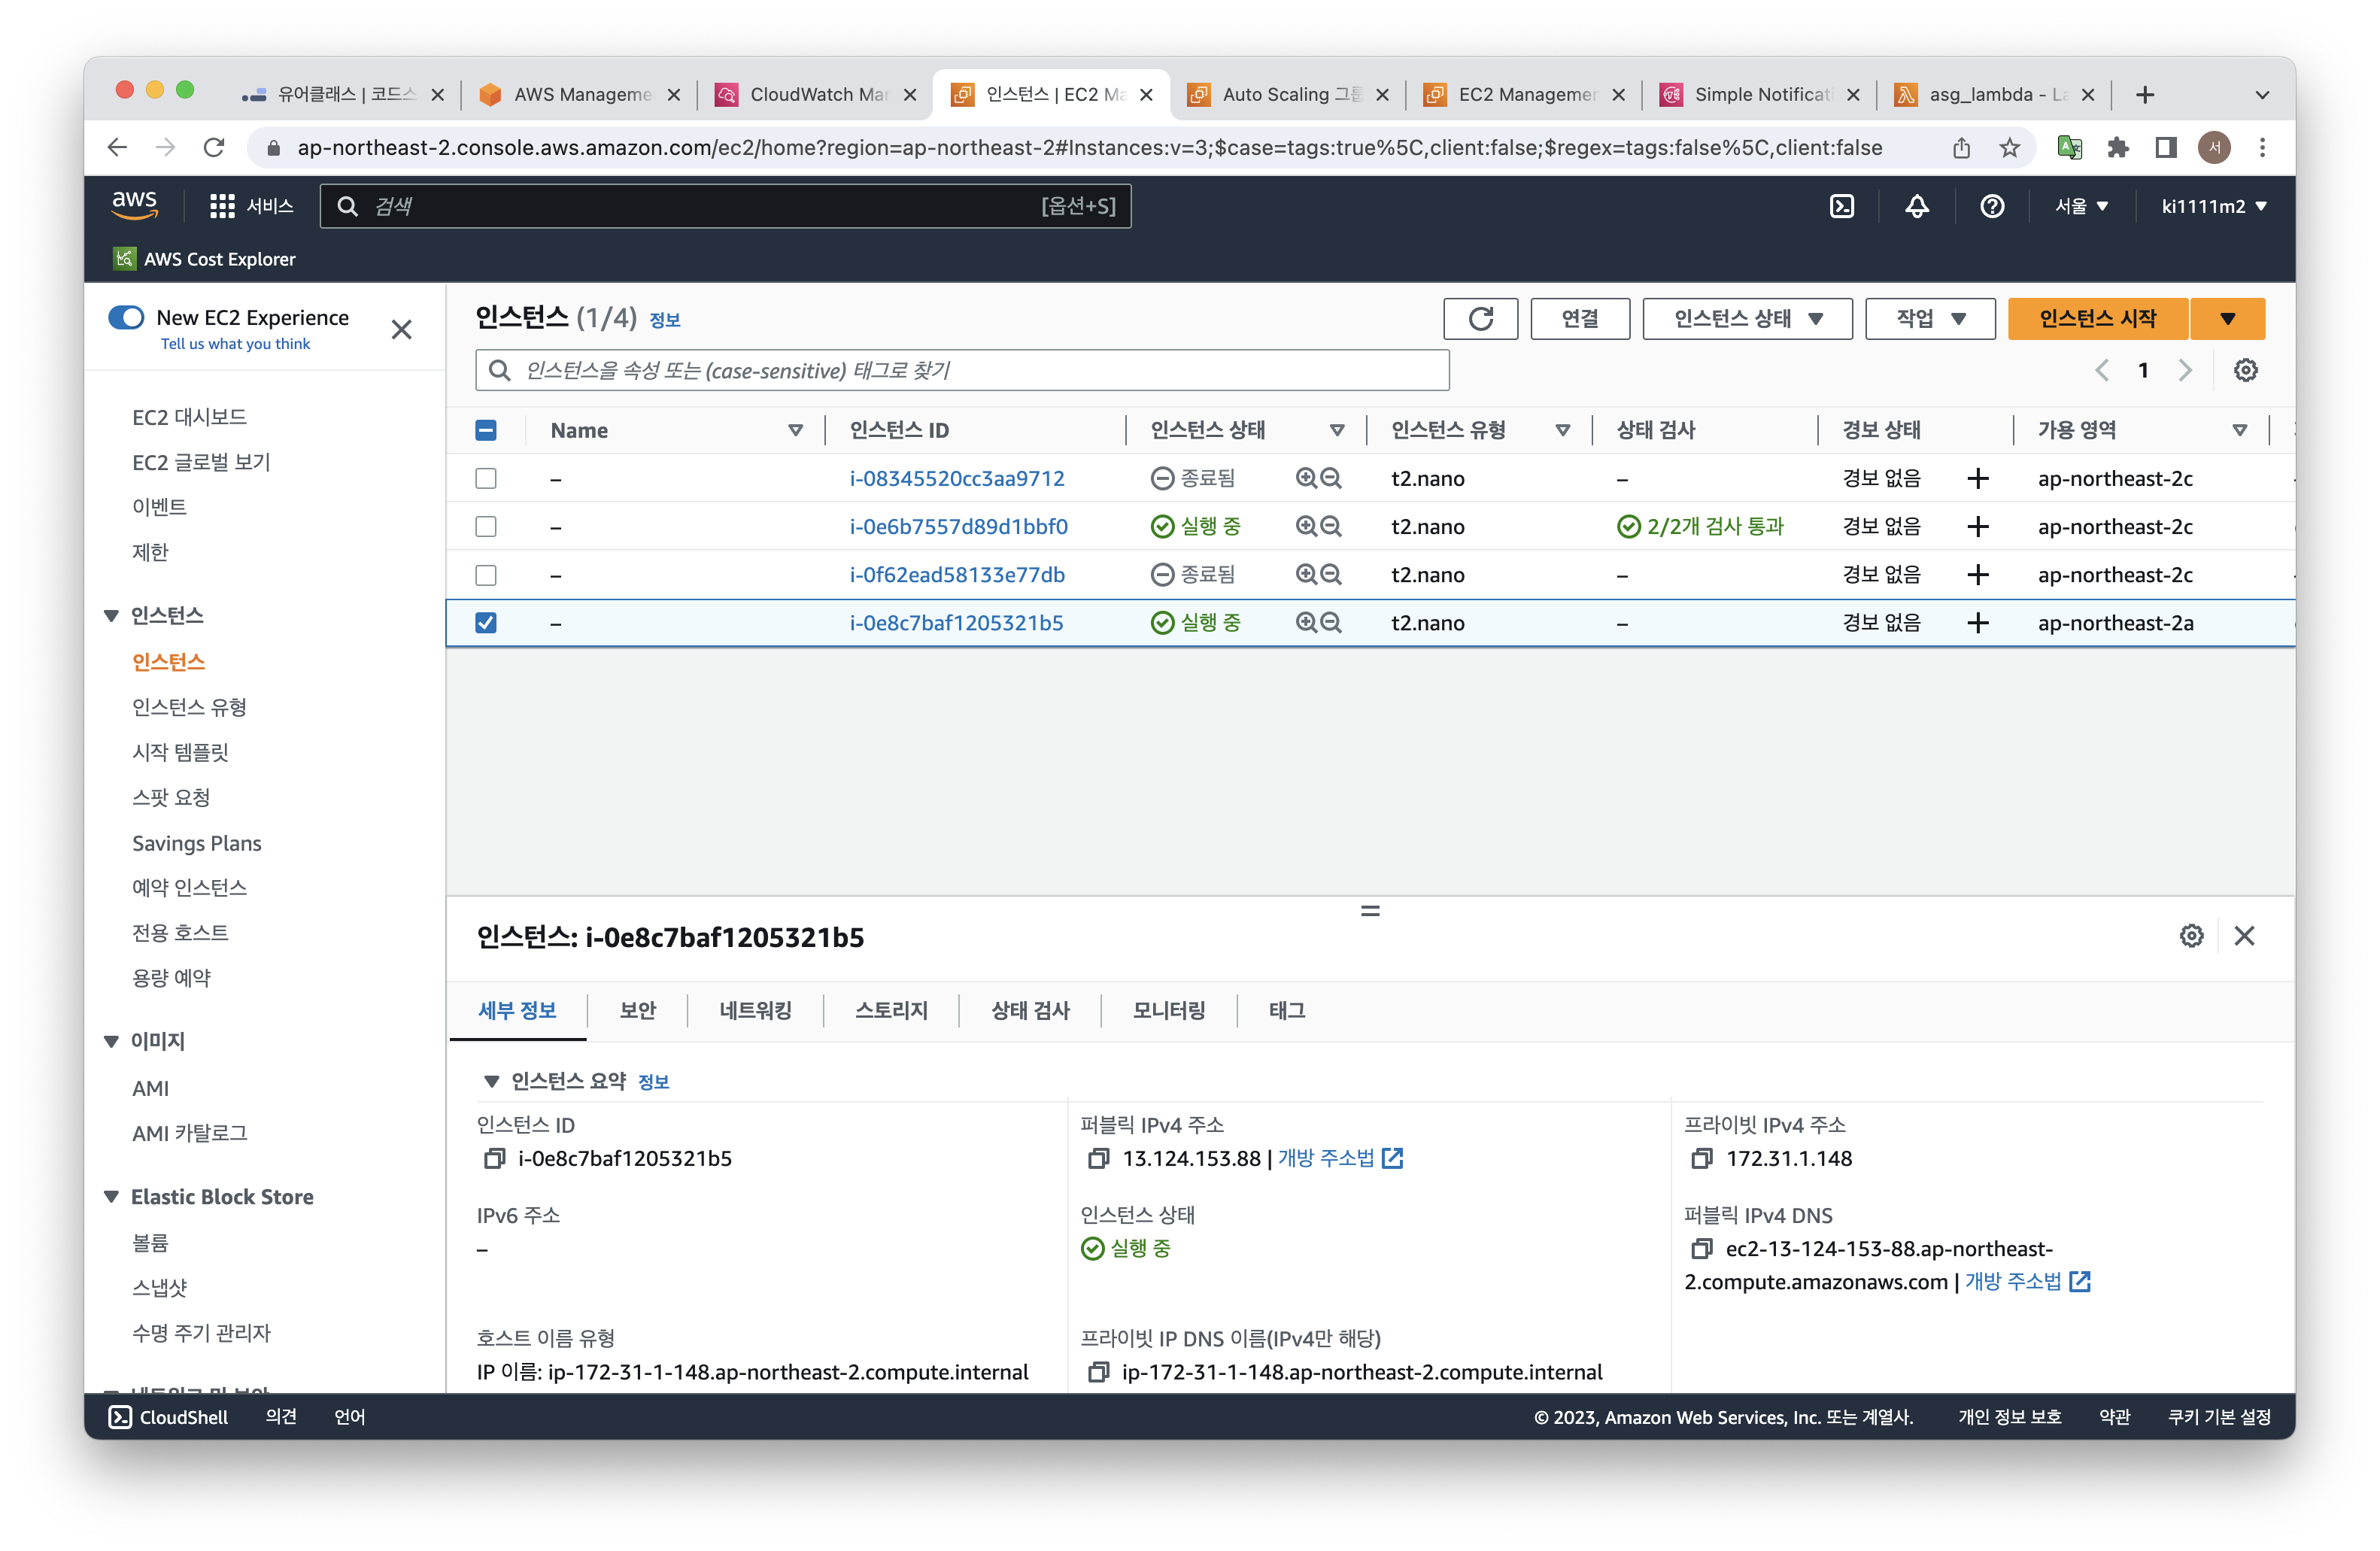Switch to the 네트워킹 tab
Viewport: 2380px width, 1551px height.
click(x=755, y=1011)
